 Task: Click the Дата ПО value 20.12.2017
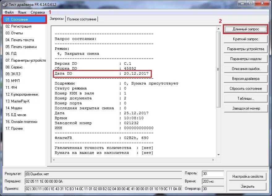tap(136, 73)
